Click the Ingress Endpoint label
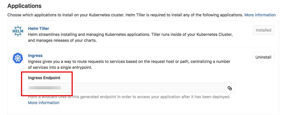Screen dimensions: 286x115 44,78
